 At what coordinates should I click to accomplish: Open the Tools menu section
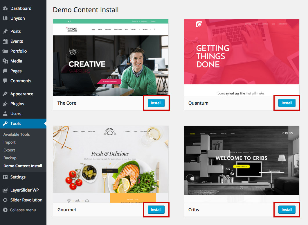click(23, 124)
